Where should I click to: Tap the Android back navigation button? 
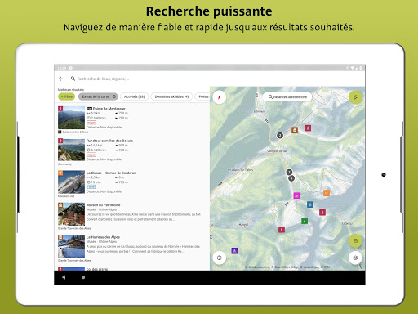point(64,277)
